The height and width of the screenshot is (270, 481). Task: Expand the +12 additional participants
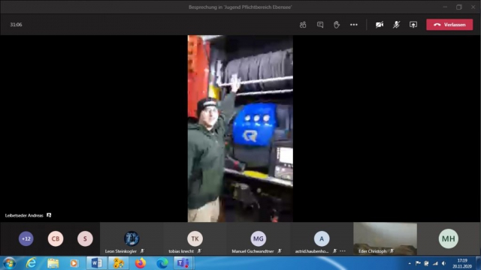26,238
